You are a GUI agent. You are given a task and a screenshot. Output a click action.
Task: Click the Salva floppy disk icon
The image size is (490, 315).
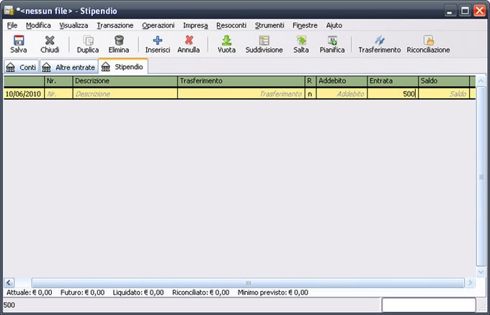tap(19, 40)
